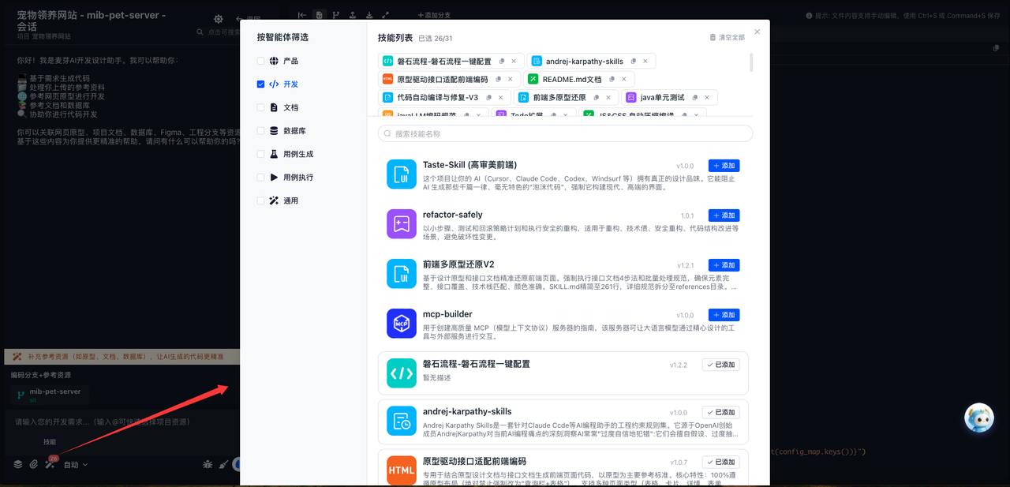The height and width of the screenshot is (487, 1010).
Task: Select the andrej-karpathy-skills list entry title
Action: [x=467, y=411]
